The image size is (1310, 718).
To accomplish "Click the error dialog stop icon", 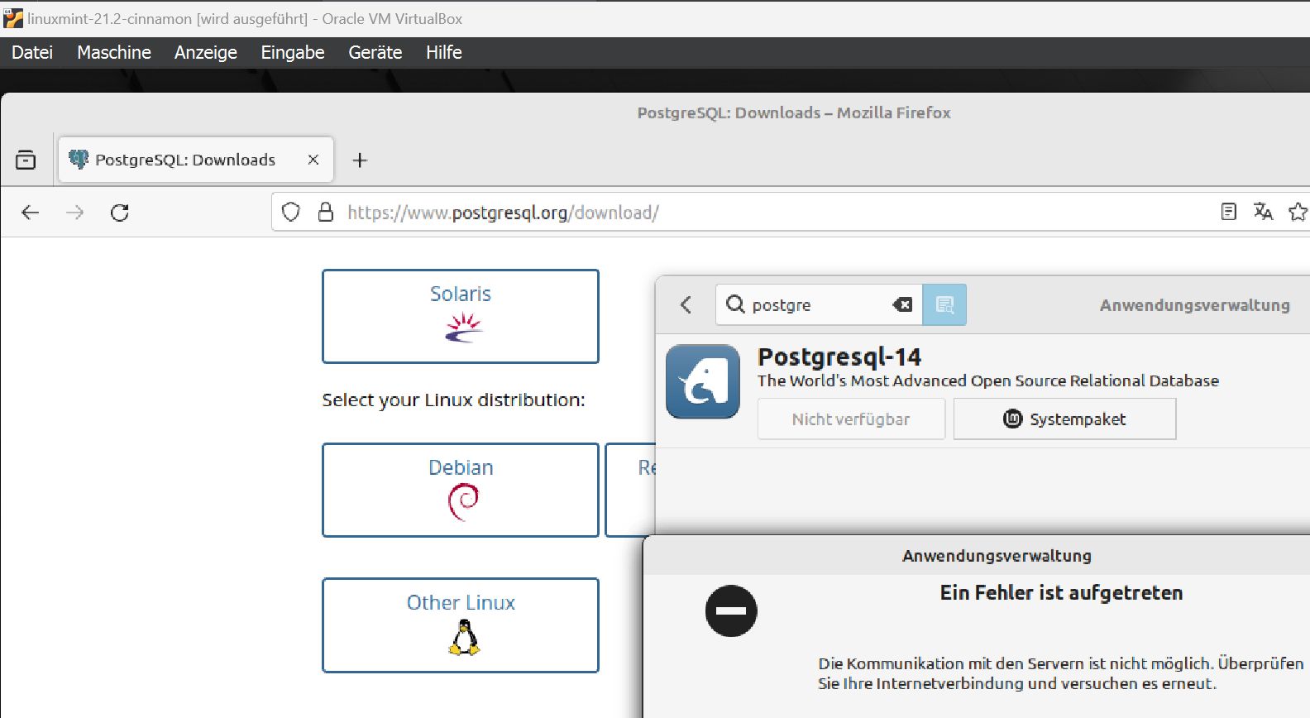I will point(731,611).
